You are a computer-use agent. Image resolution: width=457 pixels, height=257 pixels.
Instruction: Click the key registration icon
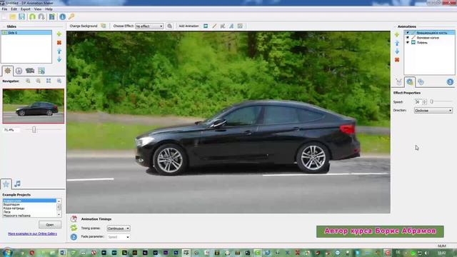coord(71,16)
